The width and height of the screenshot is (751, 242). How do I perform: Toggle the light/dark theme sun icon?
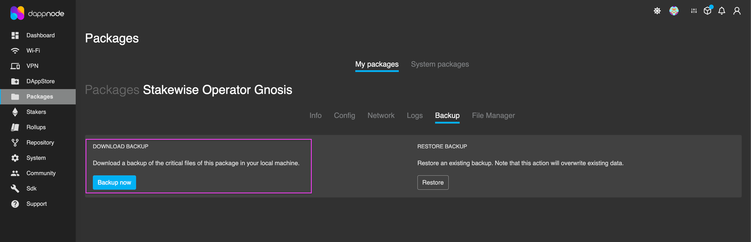pos(657,11)
